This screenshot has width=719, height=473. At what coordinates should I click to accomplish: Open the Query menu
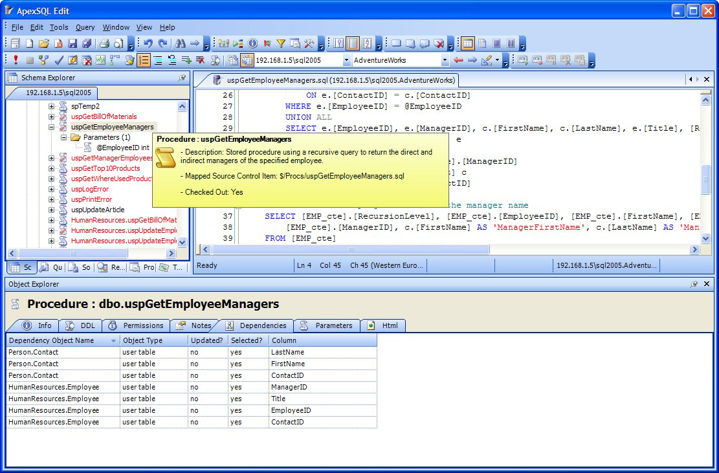85,27
